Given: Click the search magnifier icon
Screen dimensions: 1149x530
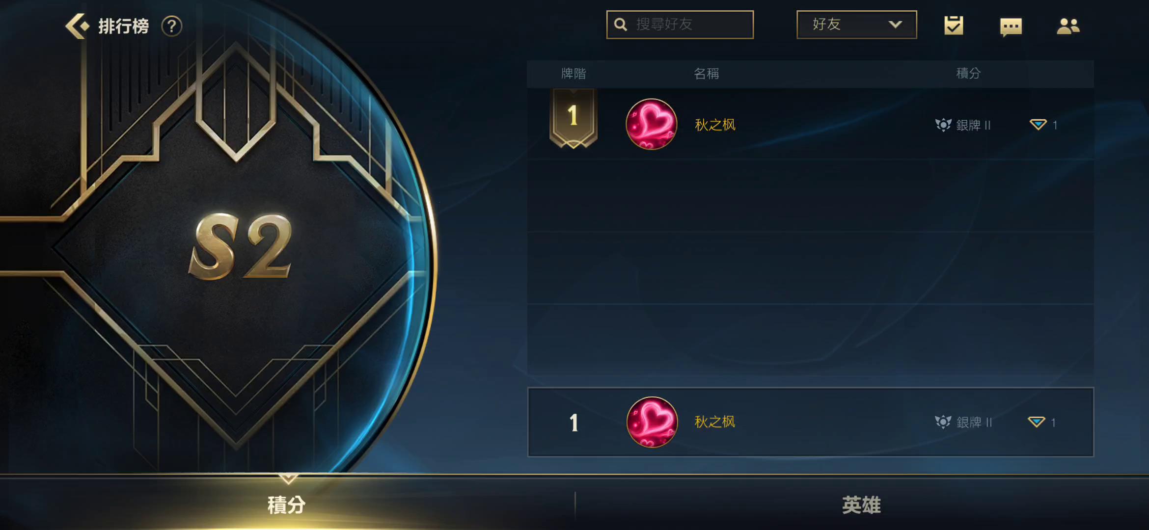Looking at the screenshot, I should [x=621, y=25].
